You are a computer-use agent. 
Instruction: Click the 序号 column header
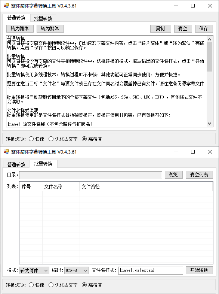click(31, 187)
